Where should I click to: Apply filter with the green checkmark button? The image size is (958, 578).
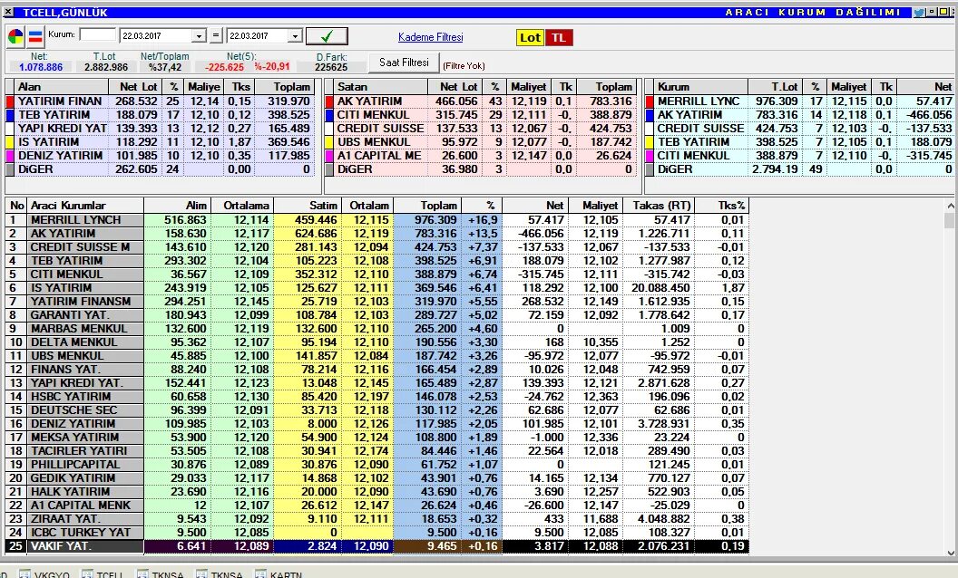(327, 36)
